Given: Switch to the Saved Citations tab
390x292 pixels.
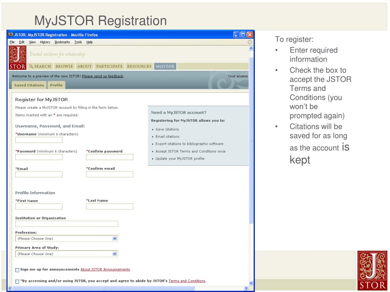Looking at the screenshot, I should [29, 85].
